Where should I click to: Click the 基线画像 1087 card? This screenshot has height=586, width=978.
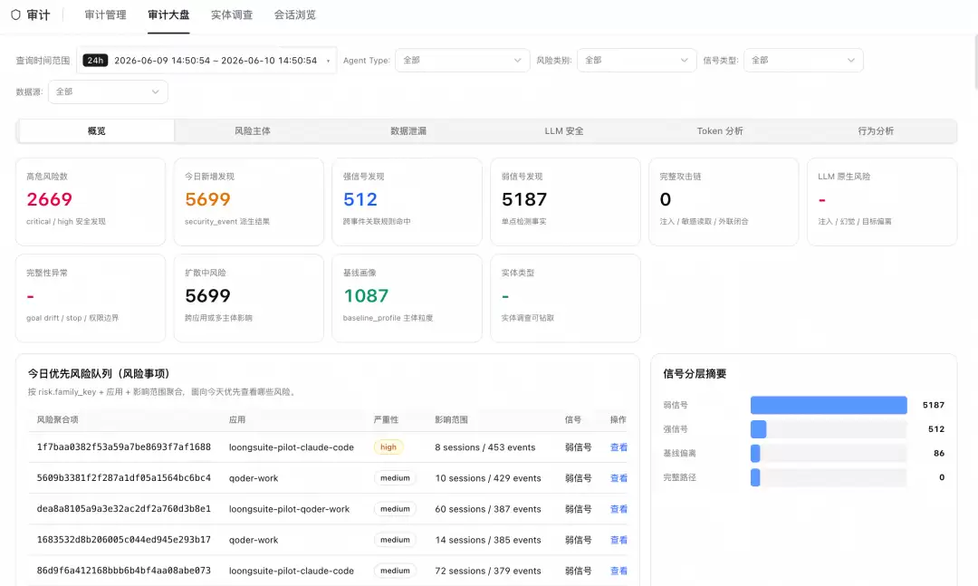[407, 298]
